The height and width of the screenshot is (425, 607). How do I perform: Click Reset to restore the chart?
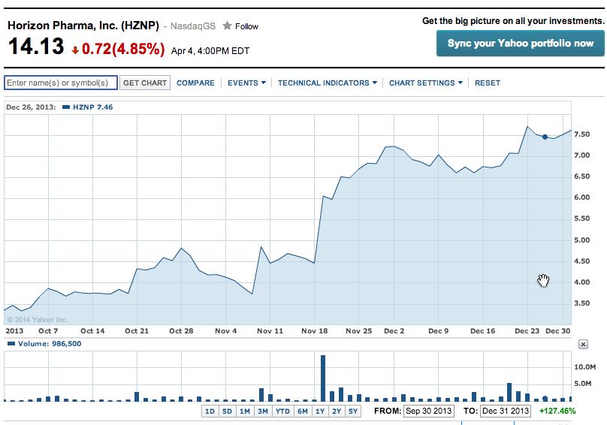488,83
